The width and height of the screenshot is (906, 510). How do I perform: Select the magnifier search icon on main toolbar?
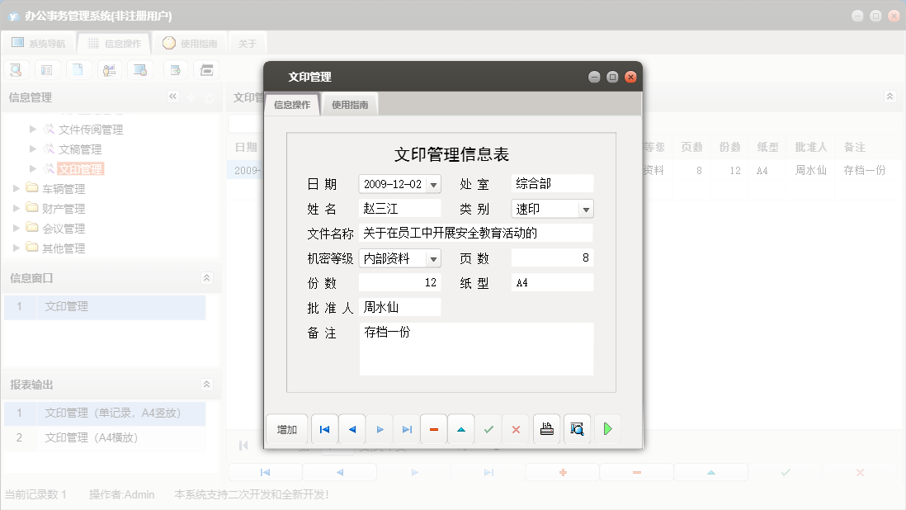tap(16, 69)
